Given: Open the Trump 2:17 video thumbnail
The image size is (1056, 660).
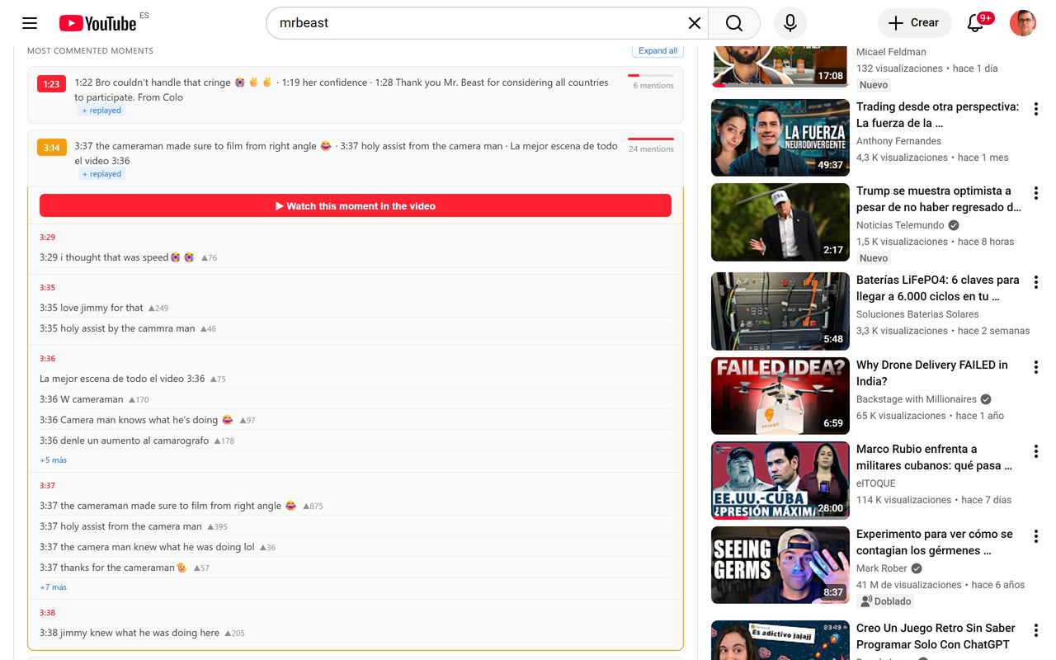Looking at the screenshot, I should (780, 222).
